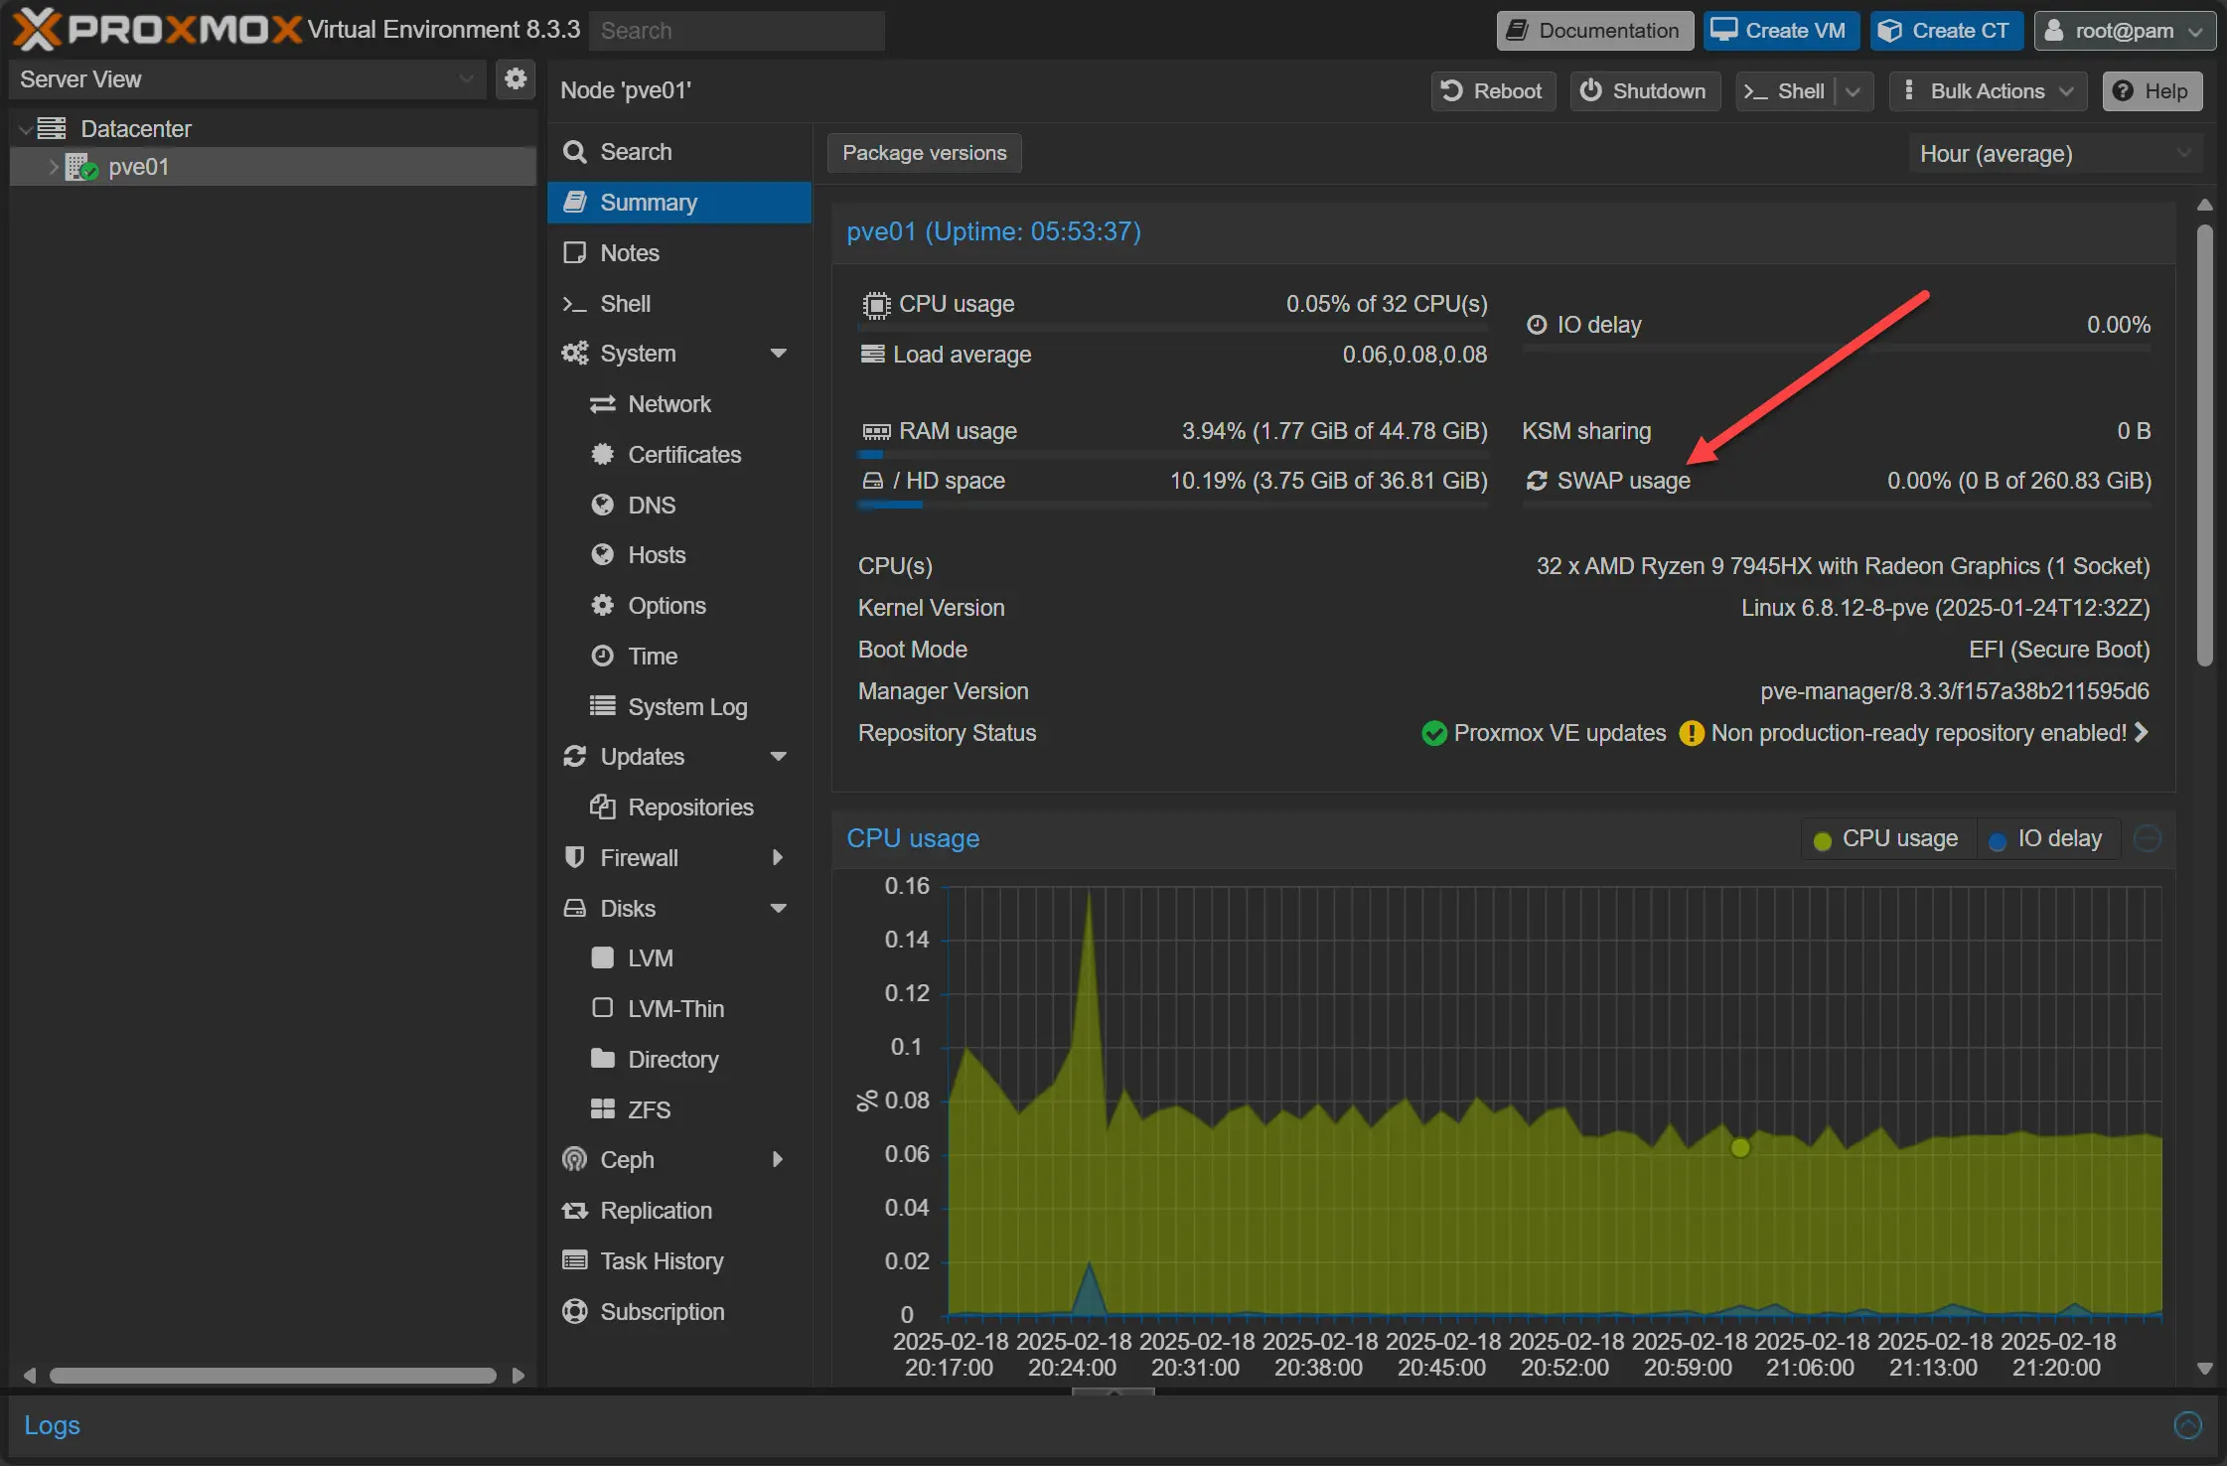The height and width of the screenshot is (1466, 2227).
Task: Click the Server View gear settings icon
Action: tap(515, 78)
